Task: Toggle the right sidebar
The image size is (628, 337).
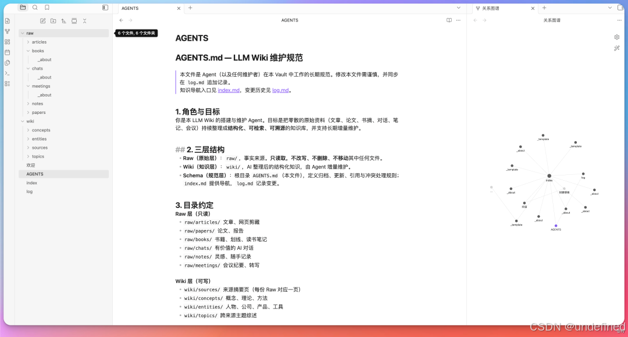Action: click(620, 8)
